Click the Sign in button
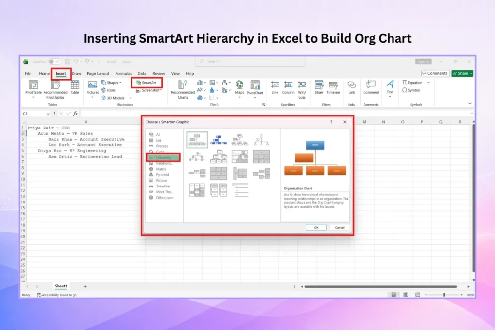The image size is (495, 330). 423,62
